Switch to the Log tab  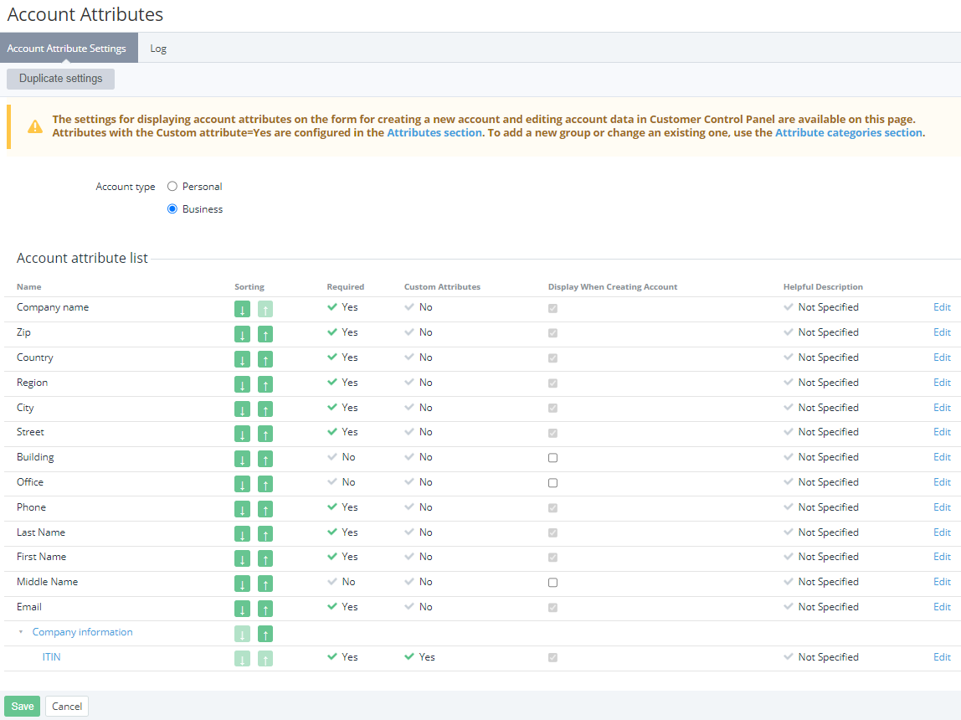(158, 48)
